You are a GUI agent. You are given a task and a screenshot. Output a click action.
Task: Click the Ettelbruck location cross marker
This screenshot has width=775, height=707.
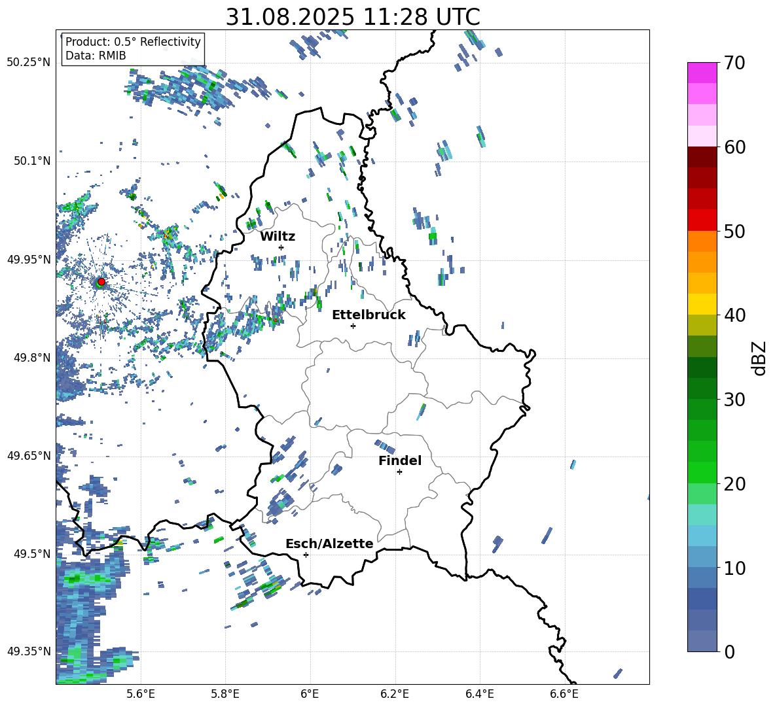coord(353,326)
